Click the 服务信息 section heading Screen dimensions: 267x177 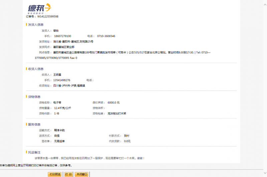34,124
